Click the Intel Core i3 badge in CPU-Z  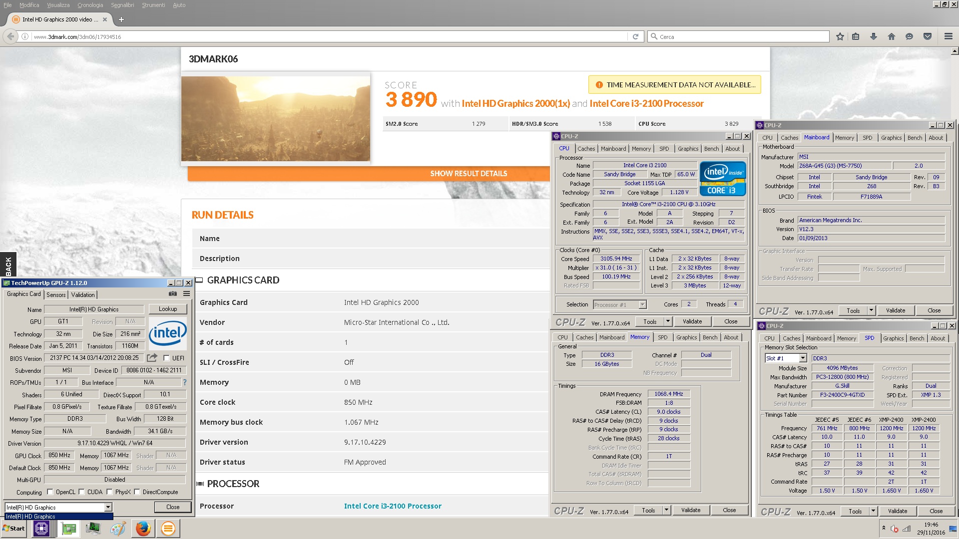click(x=722, y=178)
